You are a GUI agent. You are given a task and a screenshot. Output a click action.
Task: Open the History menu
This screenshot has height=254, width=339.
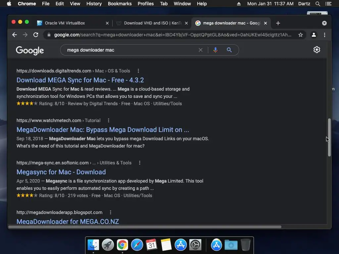click(94, 4)
